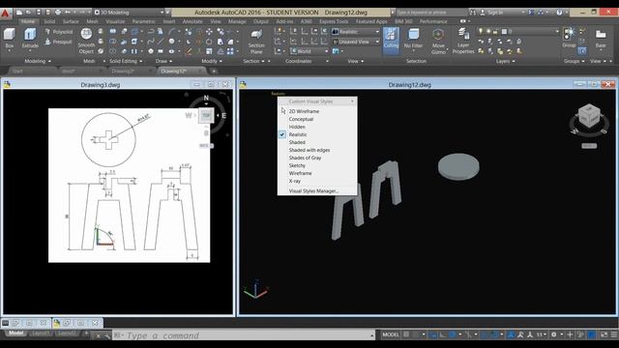This screenshot has width=619, height=348.
Task: Choose Shades of Gray visual style
Action: click(x=305, y=158)
